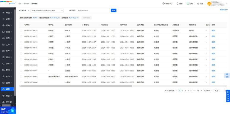
Task: Focus the 输入客户名称 customer filter field
Action: click(x=94, y=10)
